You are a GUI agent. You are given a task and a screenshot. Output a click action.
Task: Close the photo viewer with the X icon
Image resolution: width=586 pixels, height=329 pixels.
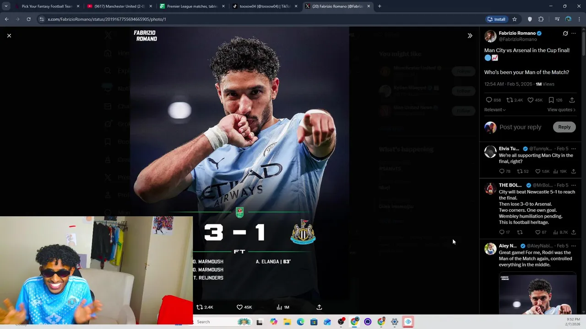pyautogui.click(x=9, y=36)
